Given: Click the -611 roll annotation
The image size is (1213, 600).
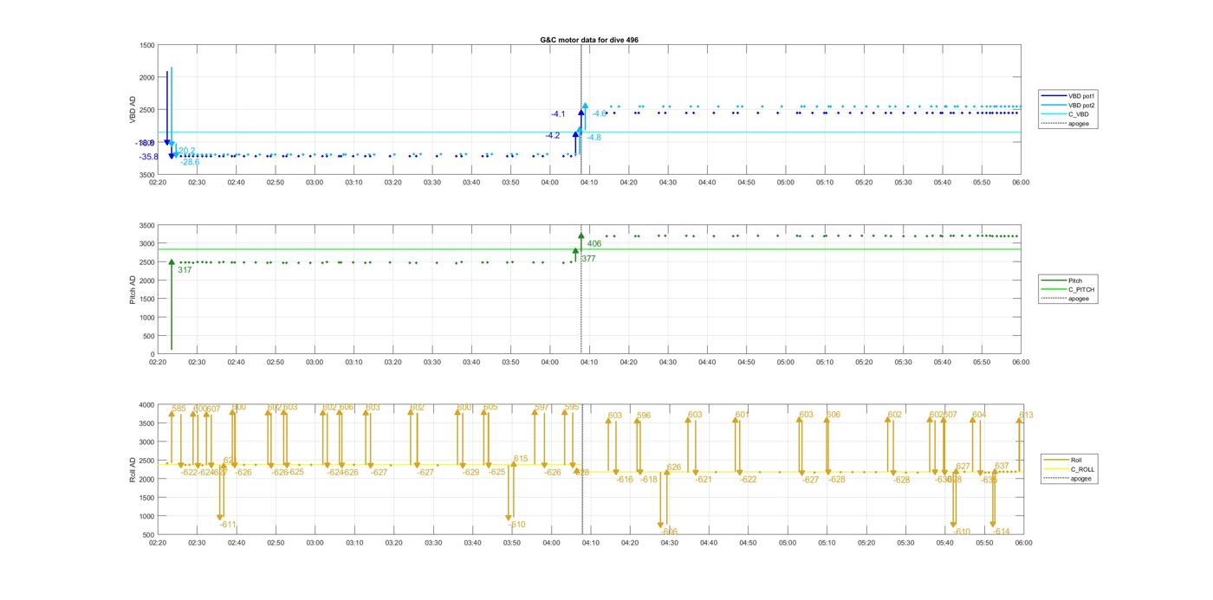Looking at the screenshot, I should (228, 525).
